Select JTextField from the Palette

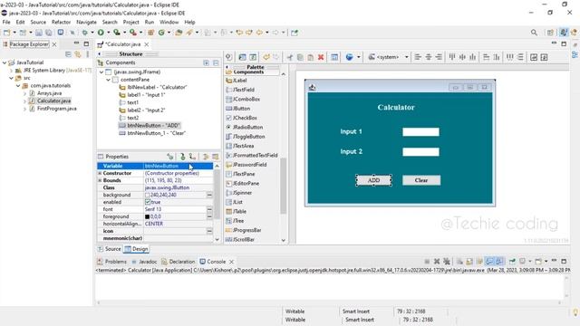pos(240,90)
